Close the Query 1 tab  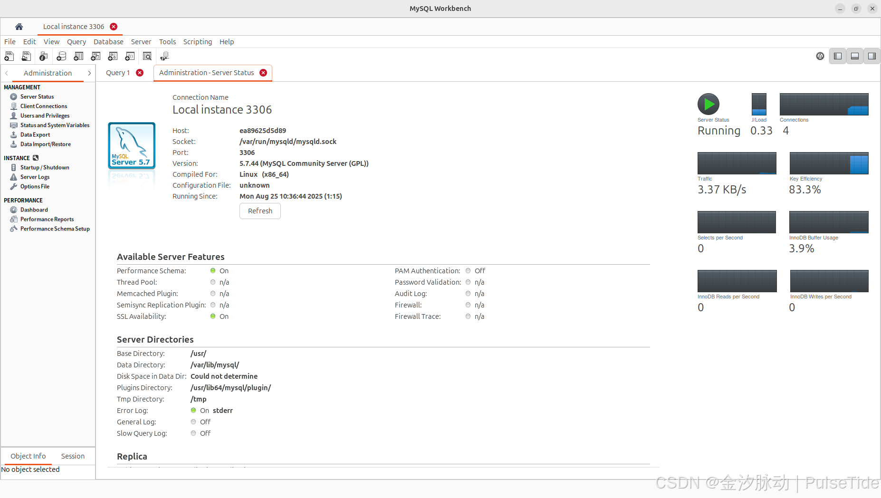140,73
